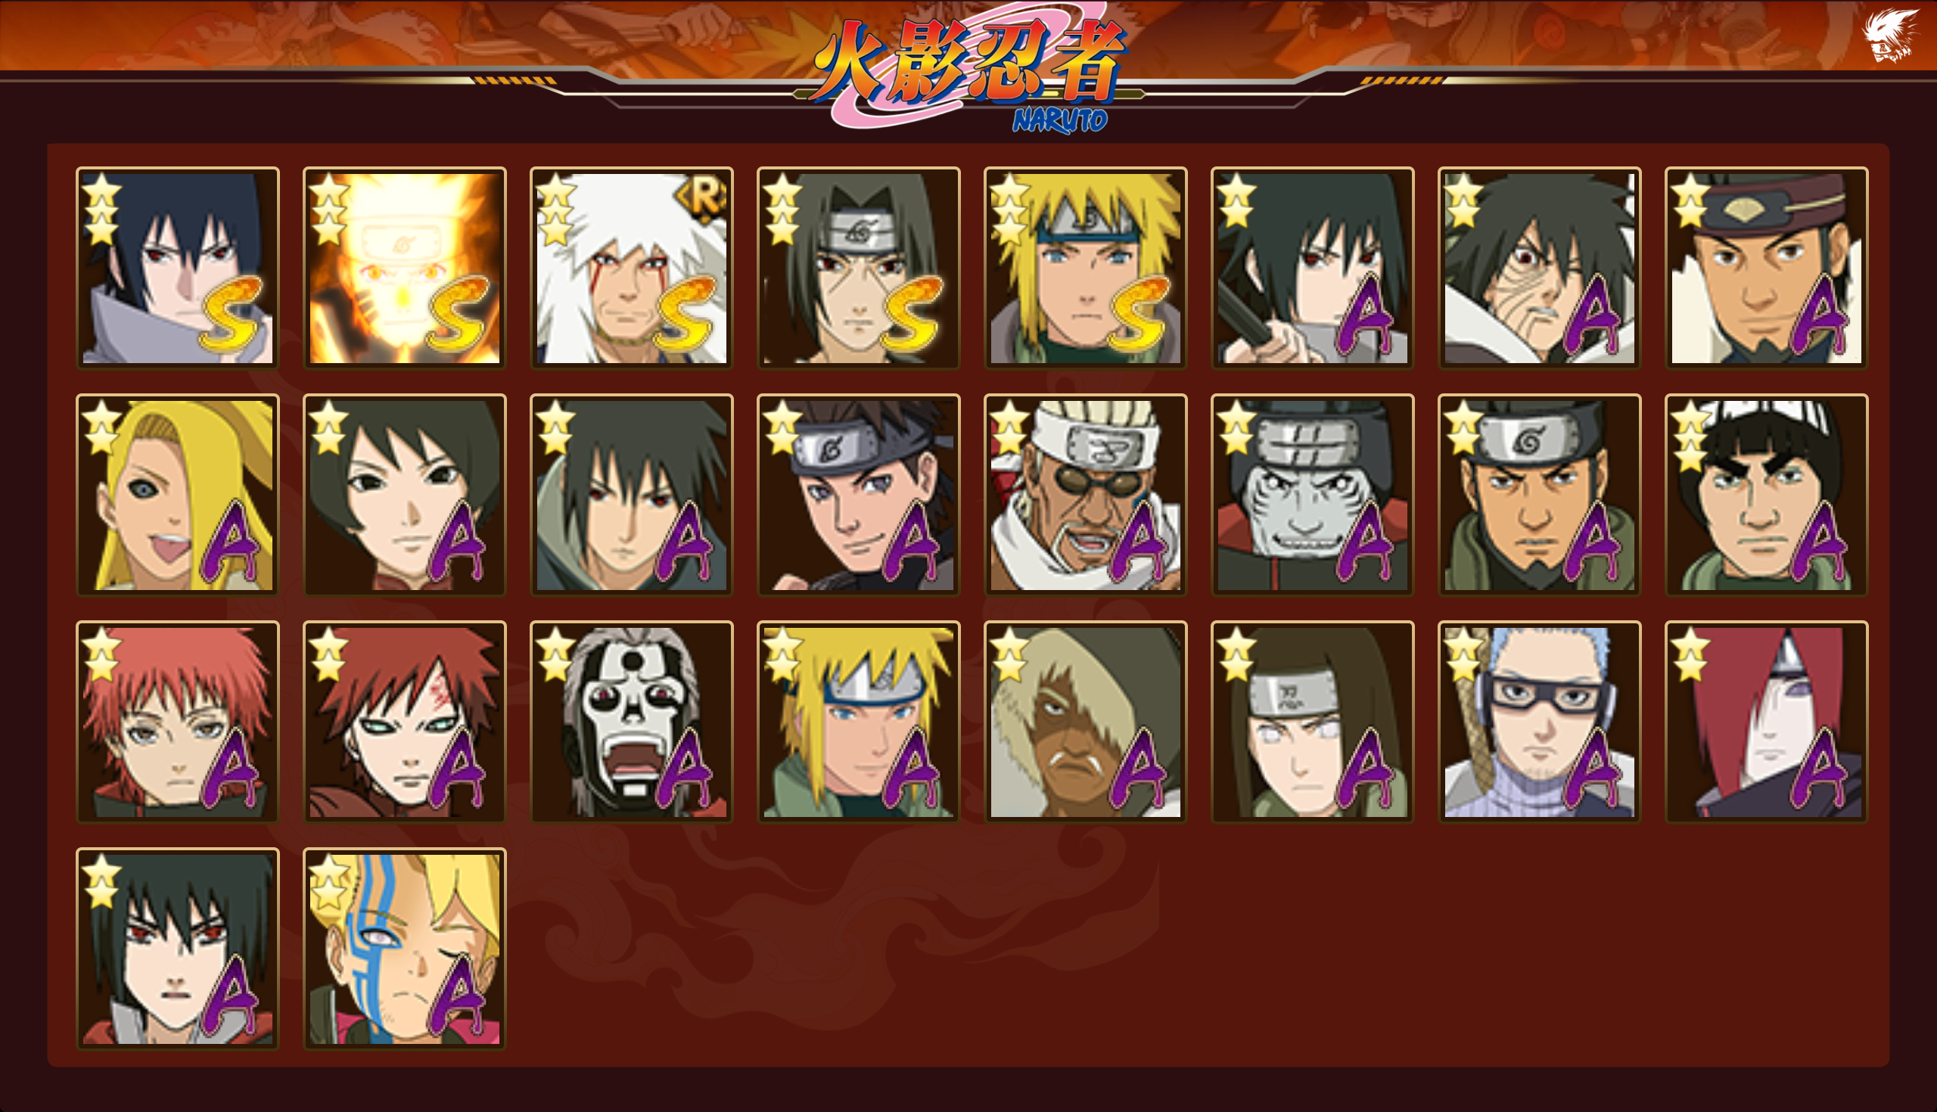Screen dimensions: 1937x1112
Task: Select the S-rank blonde headband character, first row
Action: point(1085,268)
